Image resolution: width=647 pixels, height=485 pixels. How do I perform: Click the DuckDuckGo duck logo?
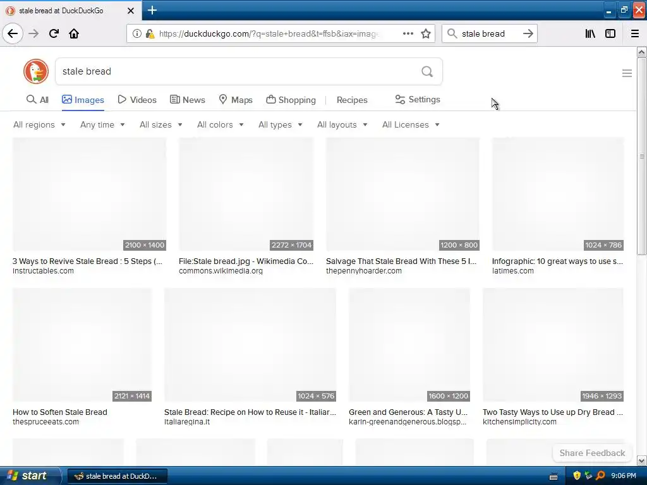pyautogui.click(x=36, y=71)
